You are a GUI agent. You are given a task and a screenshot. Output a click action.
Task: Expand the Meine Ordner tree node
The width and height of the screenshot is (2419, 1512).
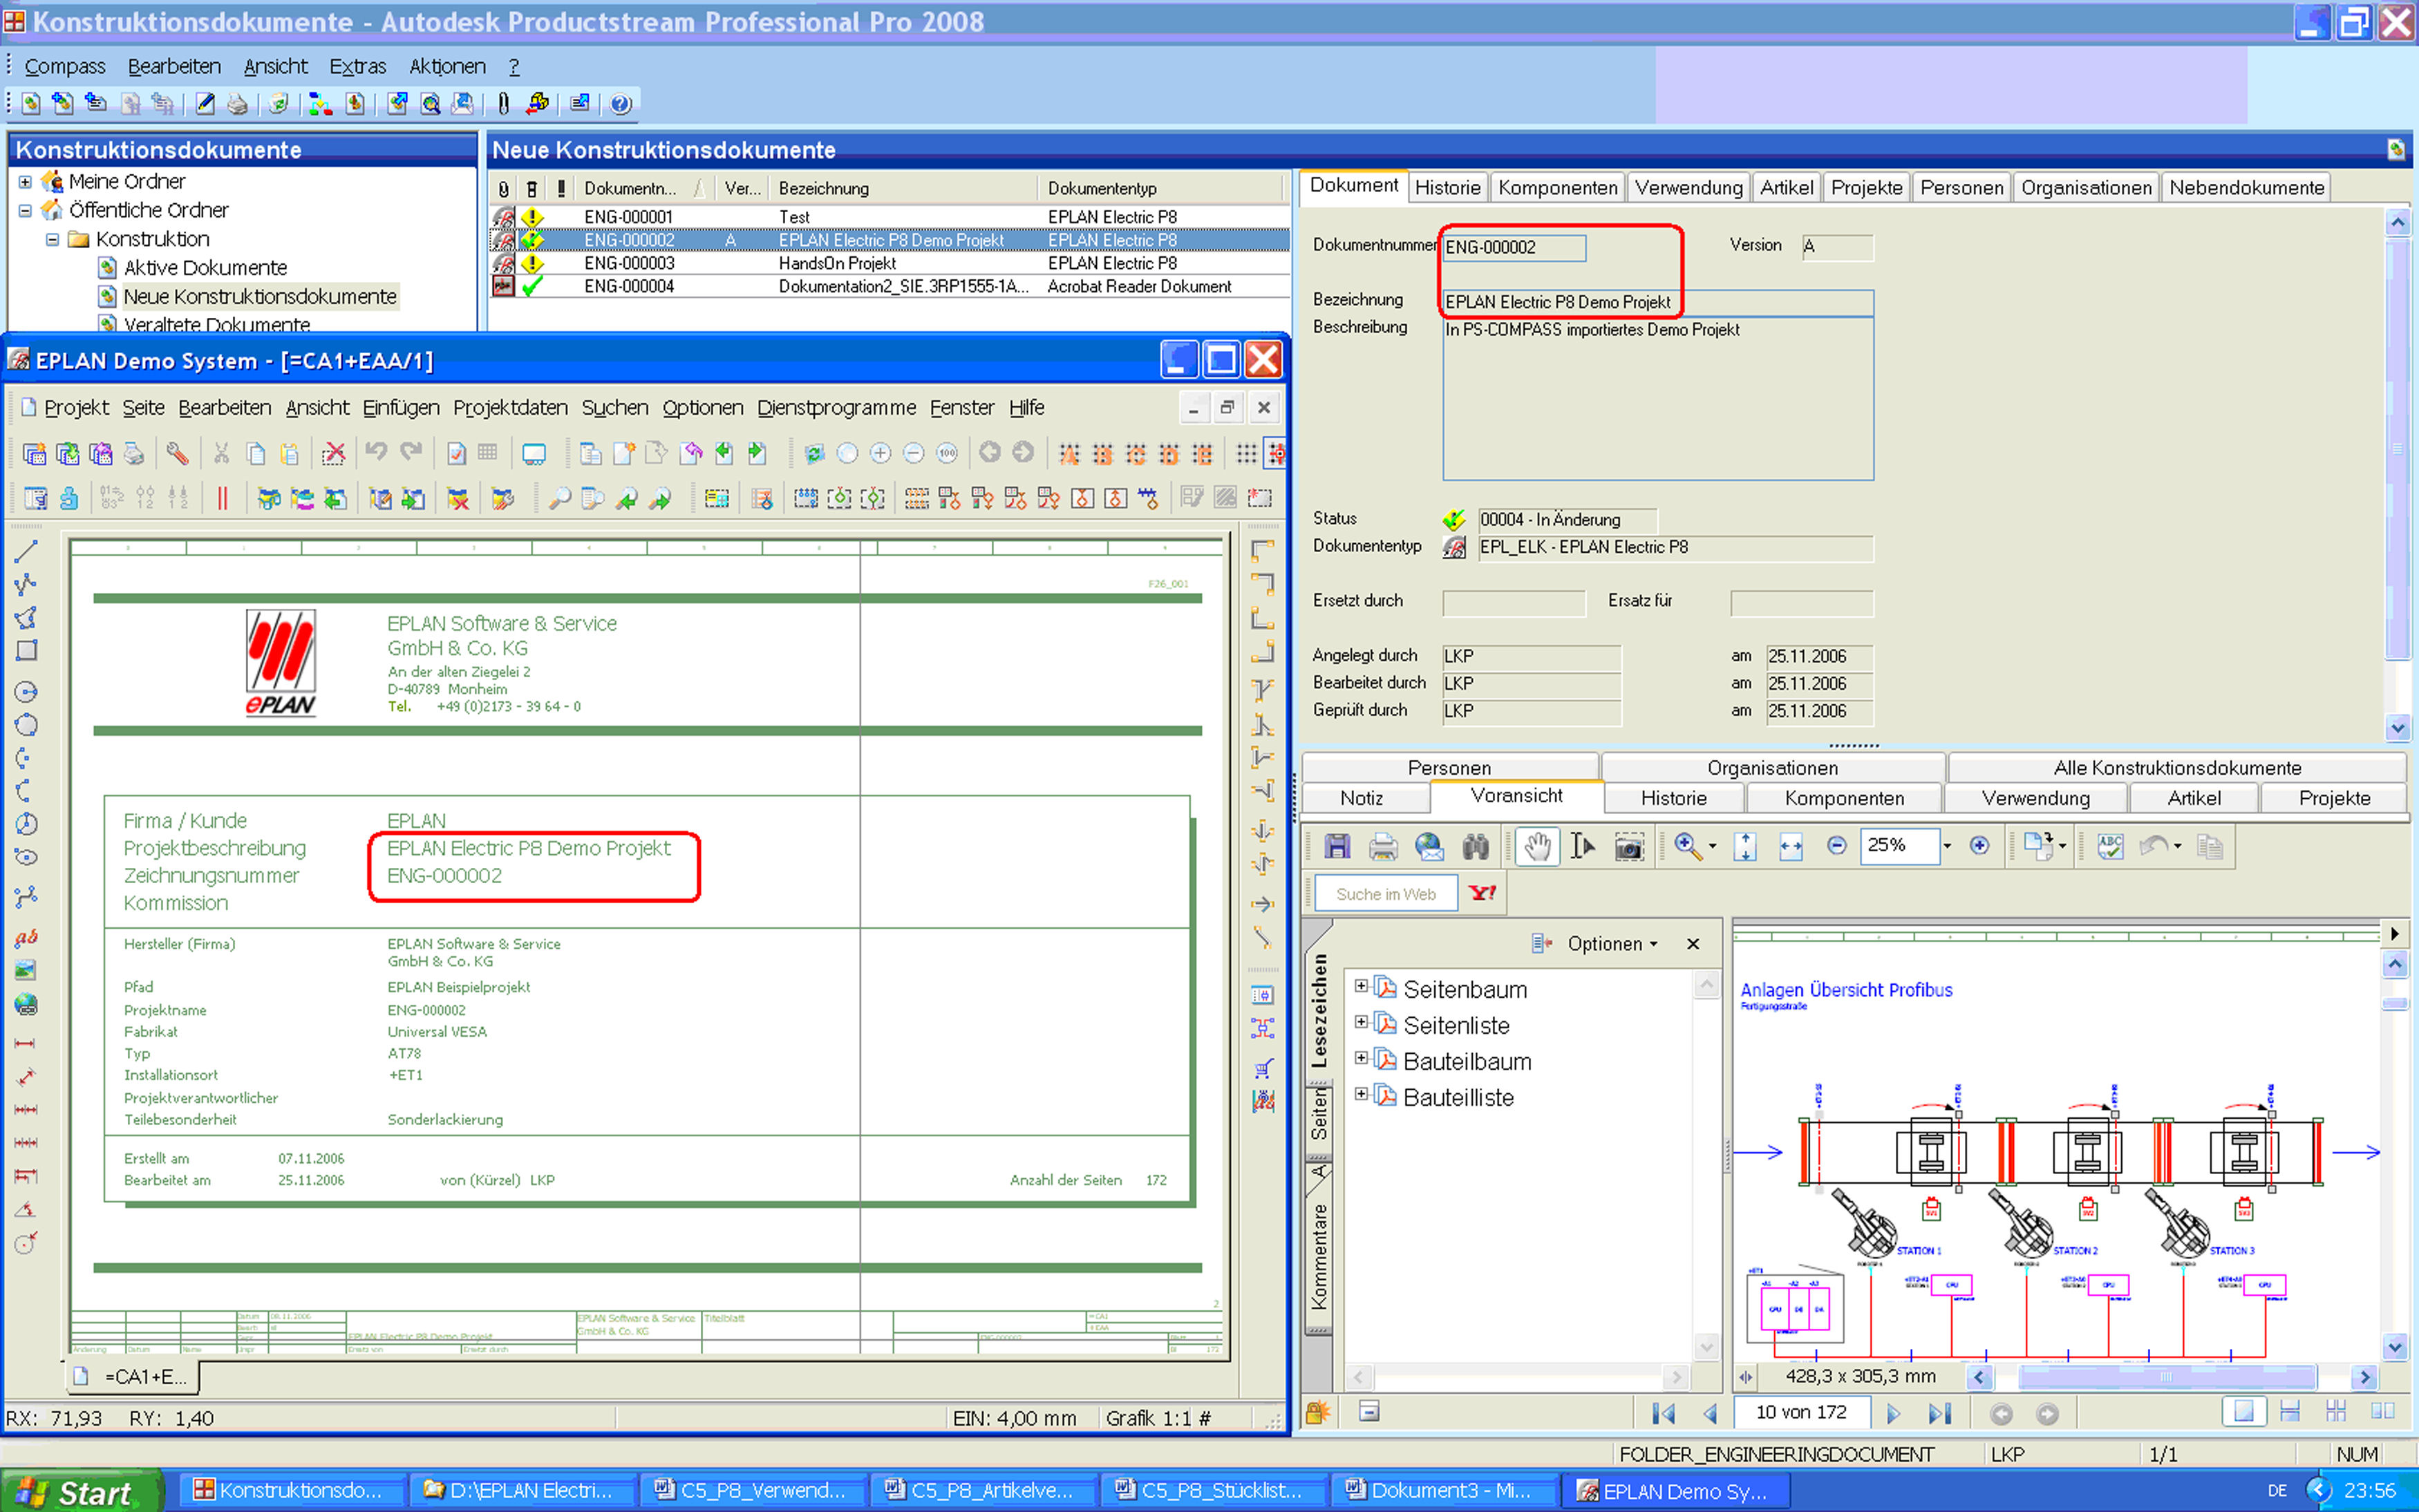tap(25, 182)
